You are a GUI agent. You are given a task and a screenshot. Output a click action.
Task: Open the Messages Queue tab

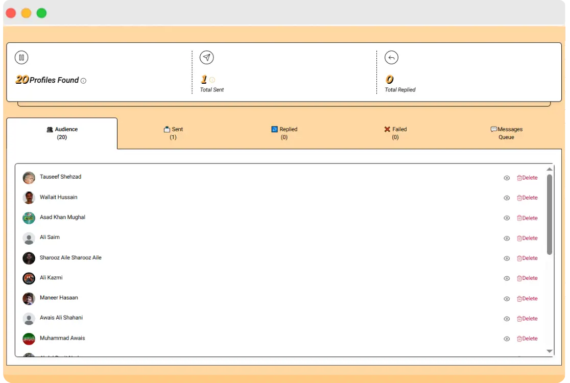pos(506,133)
